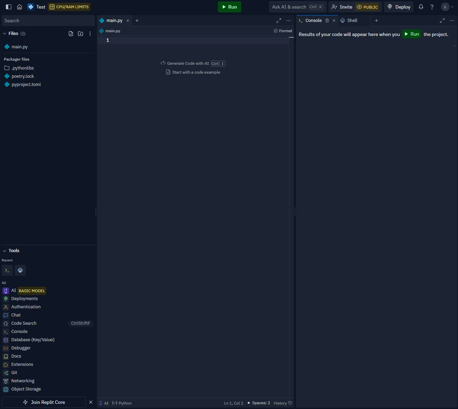Open the Ask AI & search box
The image size is (458, 409).
click(298, 7)
